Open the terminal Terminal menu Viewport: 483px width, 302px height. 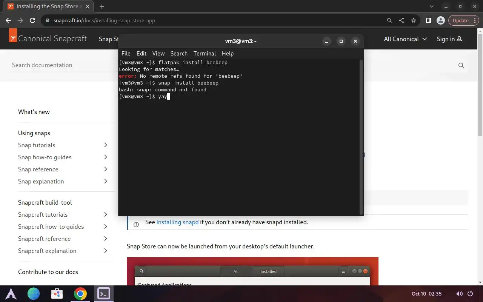point(205,54)
